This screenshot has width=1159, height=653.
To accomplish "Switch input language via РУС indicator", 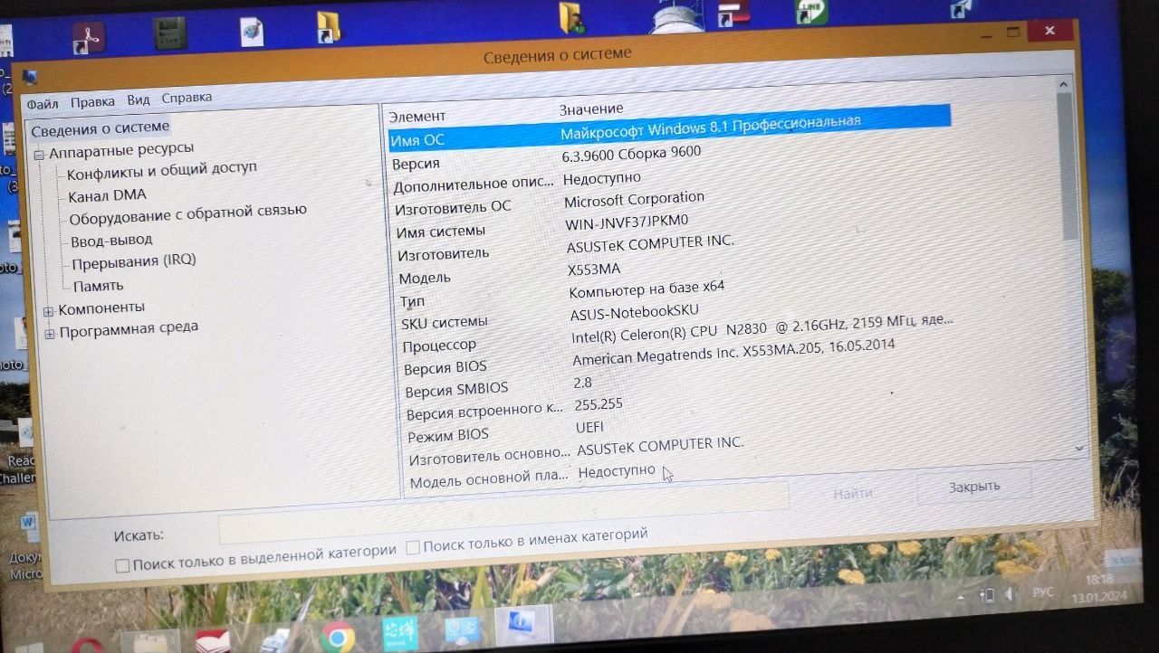I will tap(1043, 591).
